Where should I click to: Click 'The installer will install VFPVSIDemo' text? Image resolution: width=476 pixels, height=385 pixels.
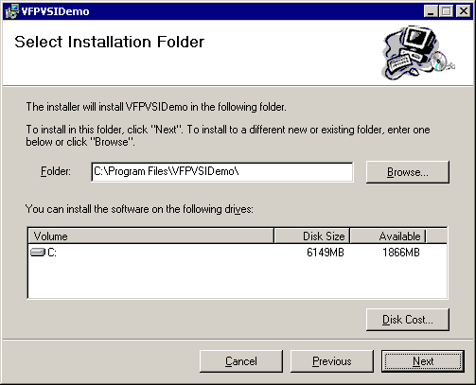pyautogui.click(x=156, y=107)
